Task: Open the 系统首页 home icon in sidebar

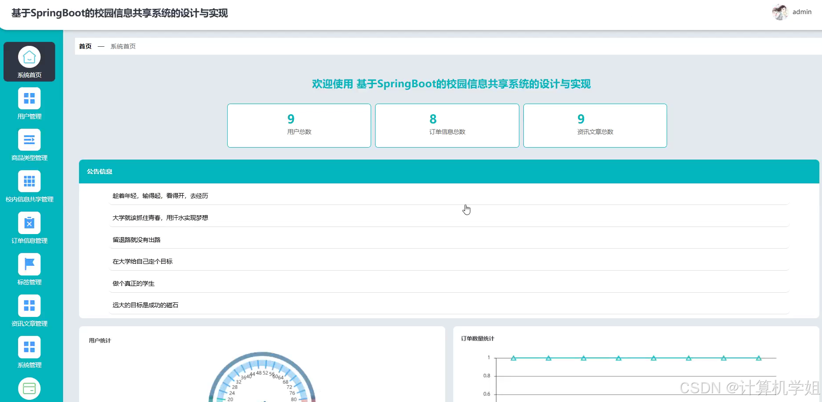Action: point(29,57)
